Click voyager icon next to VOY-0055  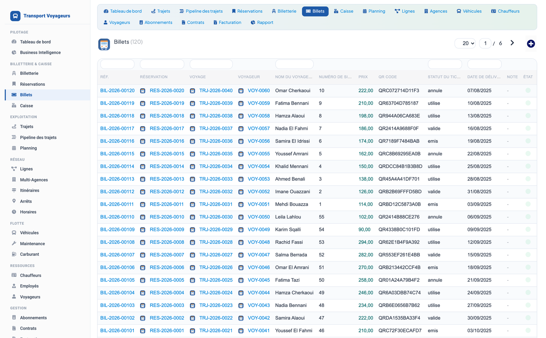[x=241, y=154]
